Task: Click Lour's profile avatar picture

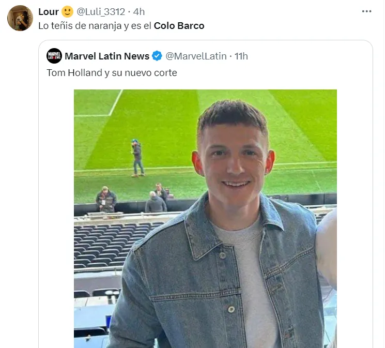Action: (x=20, y=18)
